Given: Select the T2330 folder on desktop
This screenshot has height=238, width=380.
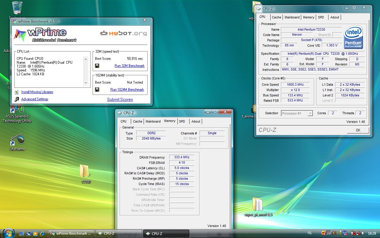Looking at the screenshot, I should 85,174.
